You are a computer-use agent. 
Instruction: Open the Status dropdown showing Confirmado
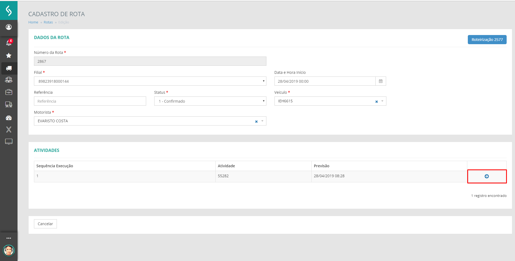pyautogui.click(x=263, y=101)
